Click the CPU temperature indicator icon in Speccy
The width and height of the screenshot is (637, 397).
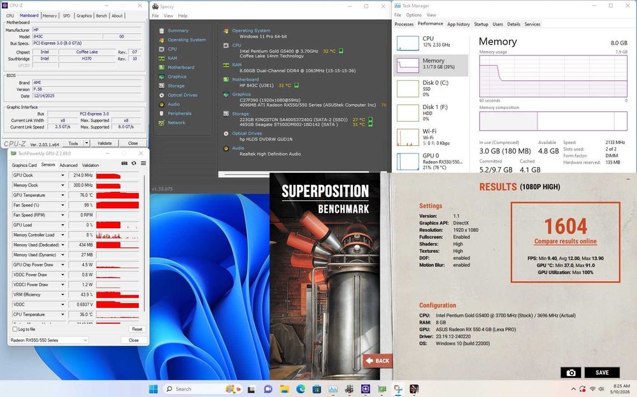341,51
